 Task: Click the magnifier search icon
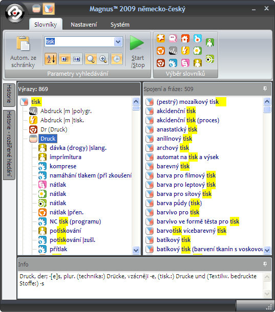tap(91, 59)
